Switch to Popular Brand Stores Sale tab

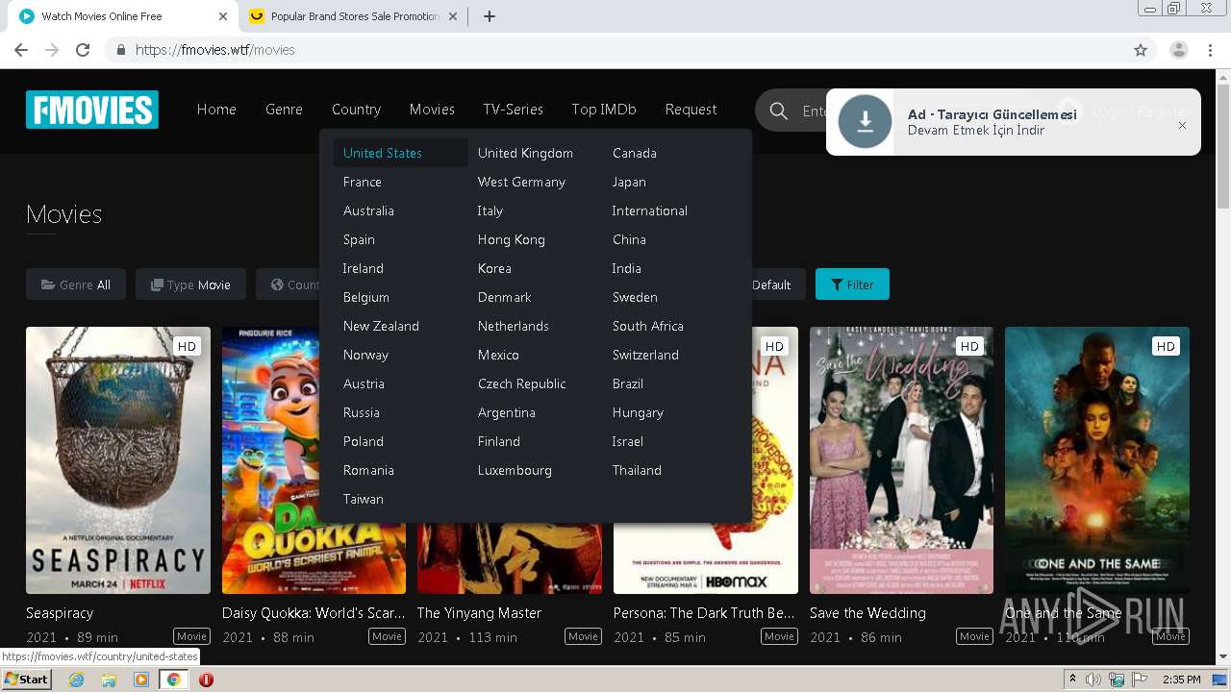tap(352, 16)
